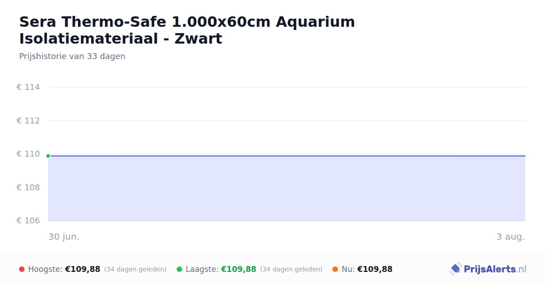Click the blue price line
The height and width of the screenshot is (286, 545).
[287, 156]
